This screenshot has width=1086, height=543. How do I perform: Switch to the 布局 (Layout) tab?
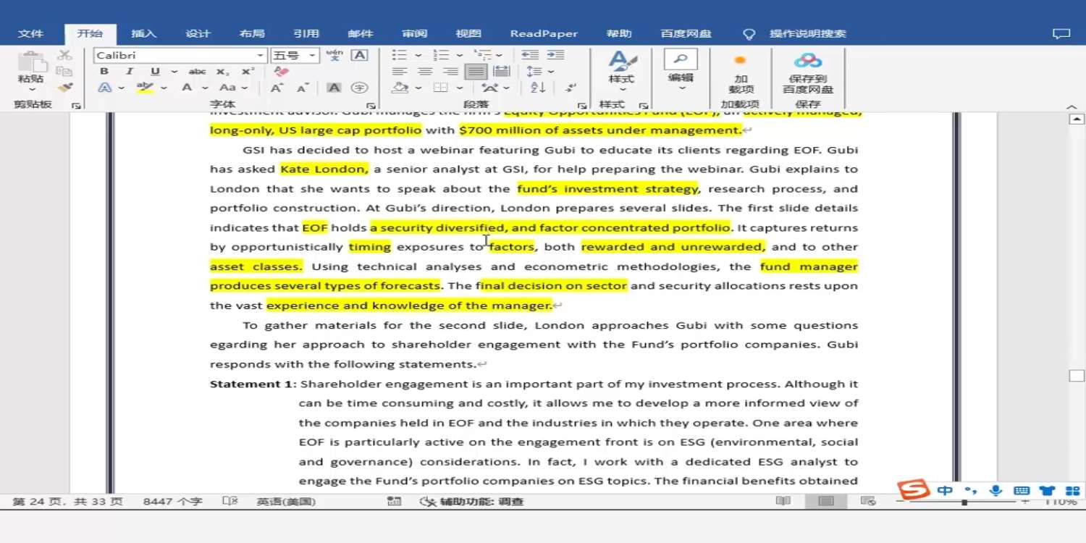pos(252,34)
